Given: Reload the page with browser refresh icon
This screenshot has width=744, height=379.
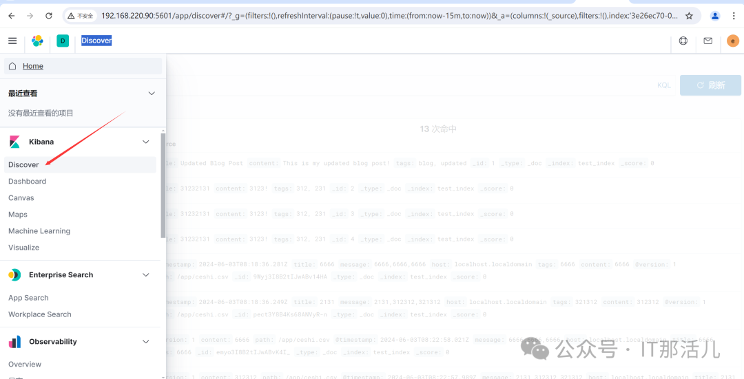Looking at the screenshot, I should [x=48, y=16].
